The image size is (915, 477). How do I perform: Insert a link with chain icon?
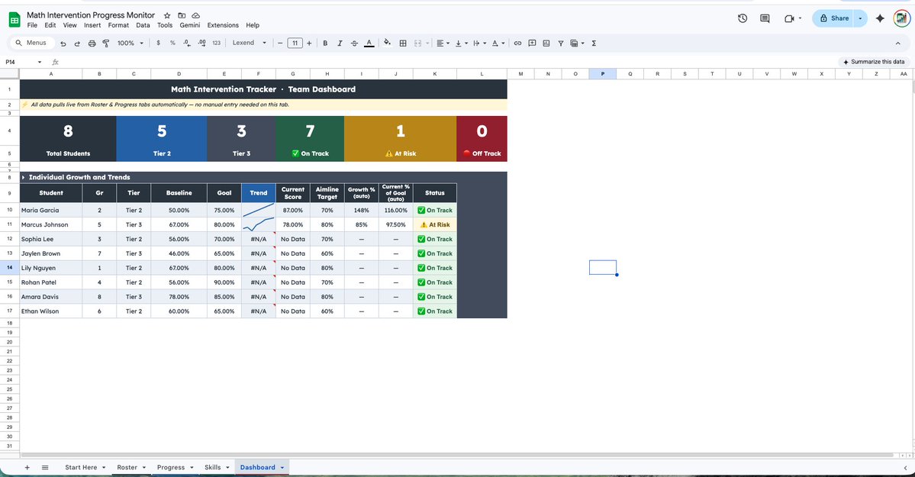(517, 44)
